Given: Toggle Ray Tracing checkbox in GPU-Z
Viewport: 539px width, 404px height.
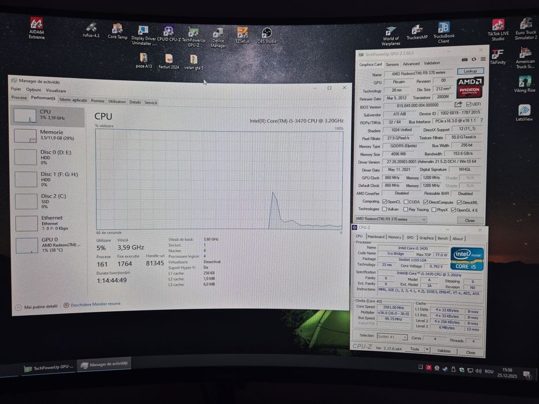Looking at the screenshot, I should (406, 209).
